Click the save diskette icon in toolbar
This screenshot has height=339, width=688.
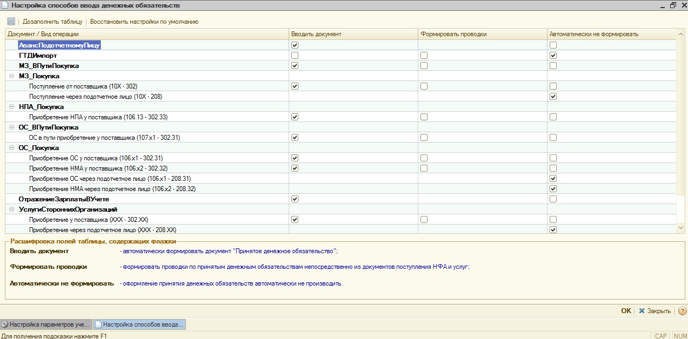(x=11, y=22)
